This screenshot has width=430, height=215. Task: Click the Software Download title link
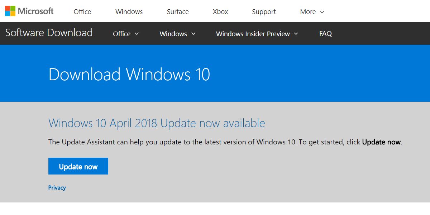click(49, 33)
